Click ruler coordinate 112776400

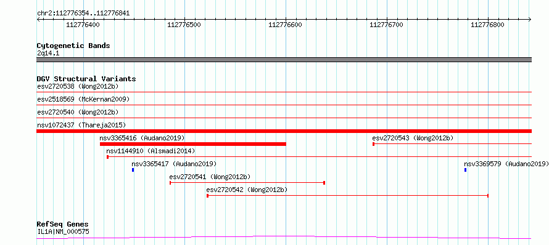coord(83,25)
